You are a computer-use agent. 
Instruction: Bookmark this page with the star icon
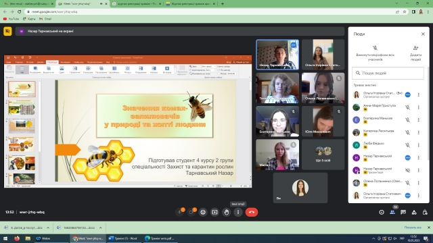pos(405,12)
